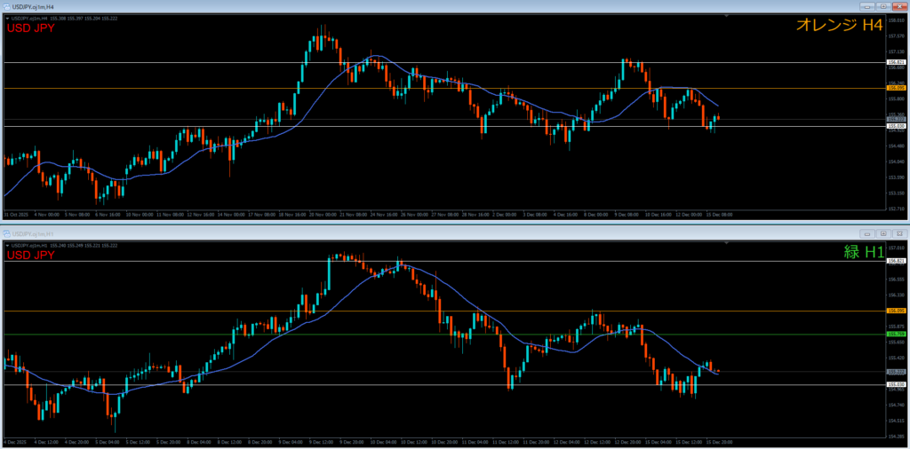This screenshot has width=910, height=449.
Task: Expand the USDJPY H4 indicator info arrow
Action: coord(7,17)
